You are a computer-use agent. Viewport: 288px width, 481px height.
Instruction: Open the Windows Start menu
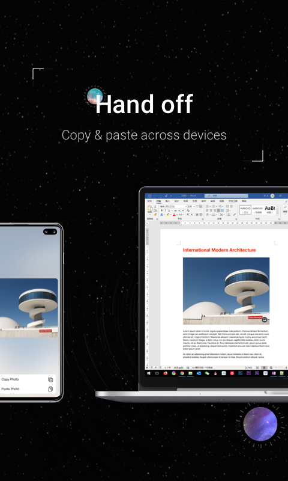pos(149,373)
